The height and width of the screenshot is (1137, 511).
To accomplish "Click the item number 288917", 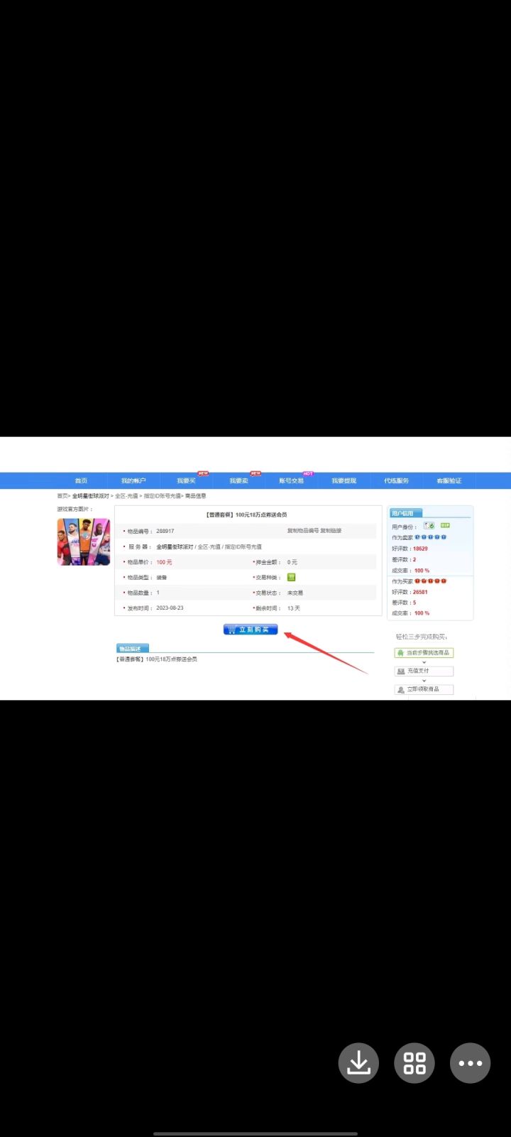I will pos(165,531).
